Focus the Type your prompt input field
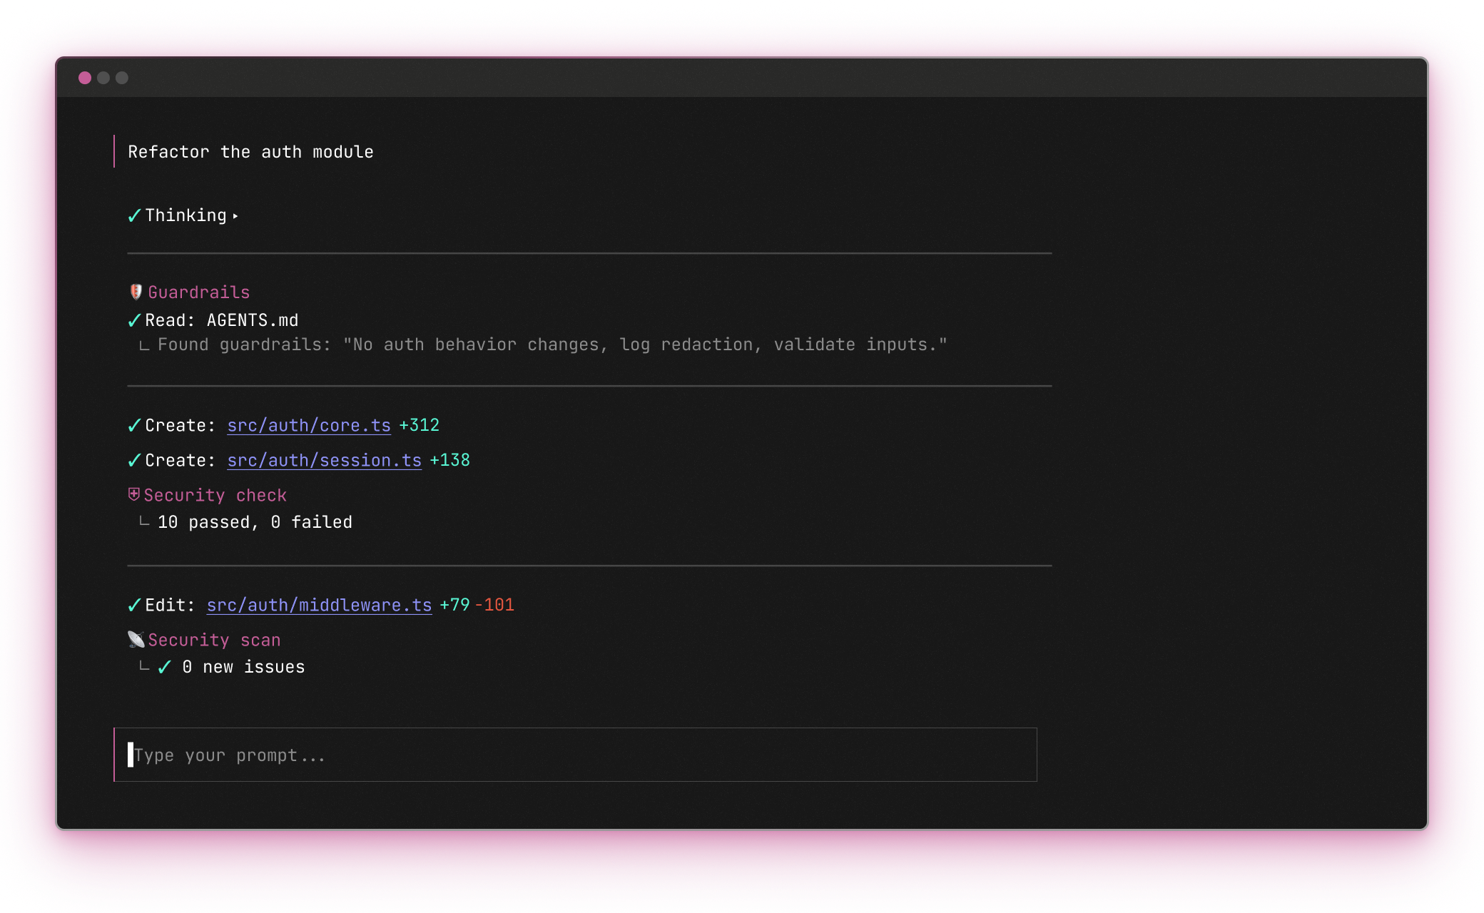The width and height of the screenshot is (1484, 913). coord(575,755)
